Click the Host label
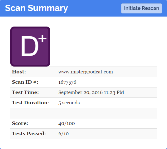 click(x=19, y=72)
